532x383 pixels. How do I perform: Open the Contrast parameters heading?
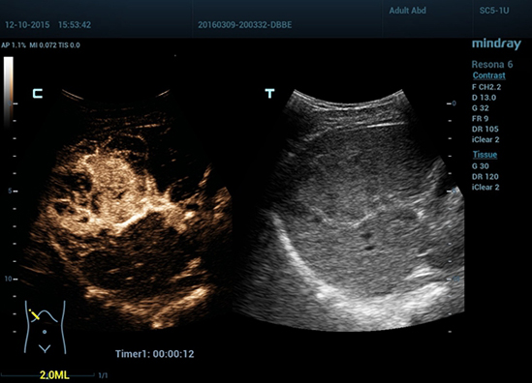pos(489,75)
